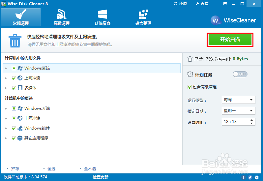Uncheck the Windows组件 checkbox

[14, 128]
